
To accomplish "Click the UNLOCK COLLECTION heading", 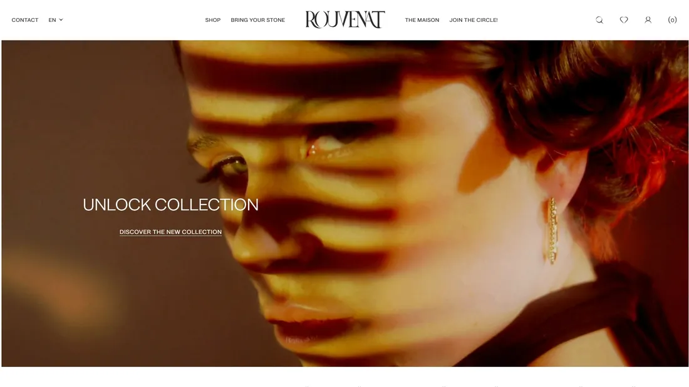I will pyautogui.click(x=170, y=204).
